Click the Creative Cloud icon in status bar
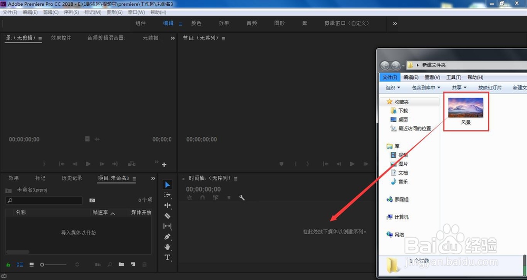 point(4,276)
